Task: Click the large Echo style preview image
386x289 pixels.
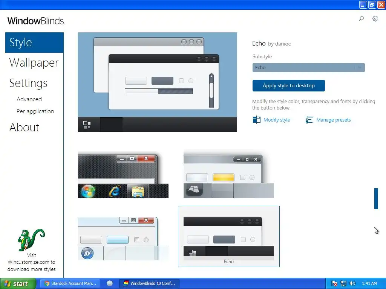Action: [158, 82]
